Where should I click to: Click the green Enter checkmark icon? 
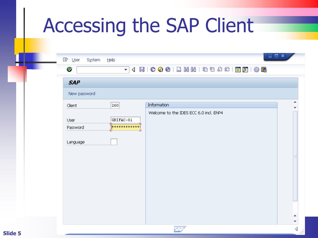pos(69,69)
